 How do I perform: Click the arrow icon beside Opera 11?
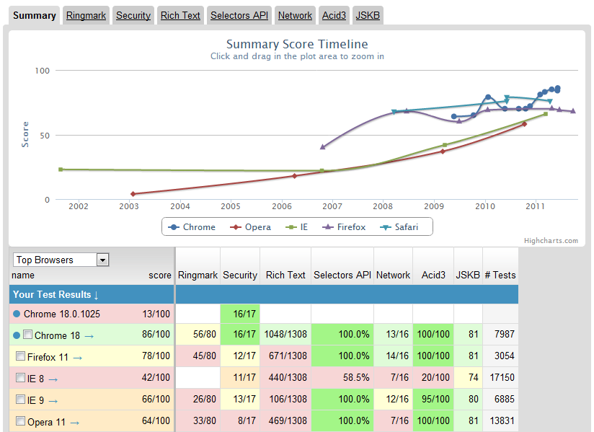click(x=74, y=422)
